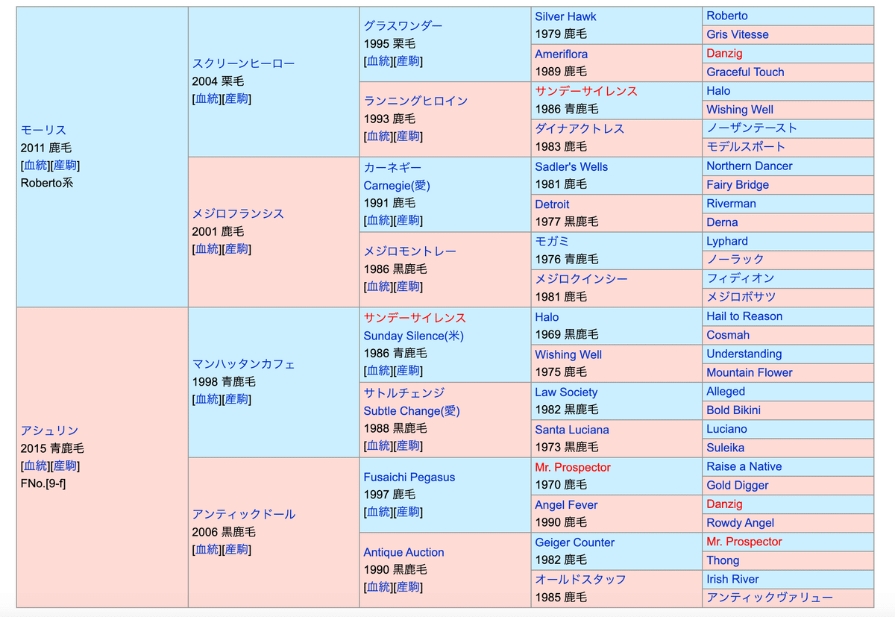Image resolution: width=895 pixels, height=617 pixels.
Task: Select the Northern Dancer link
Action: (749, 166)
